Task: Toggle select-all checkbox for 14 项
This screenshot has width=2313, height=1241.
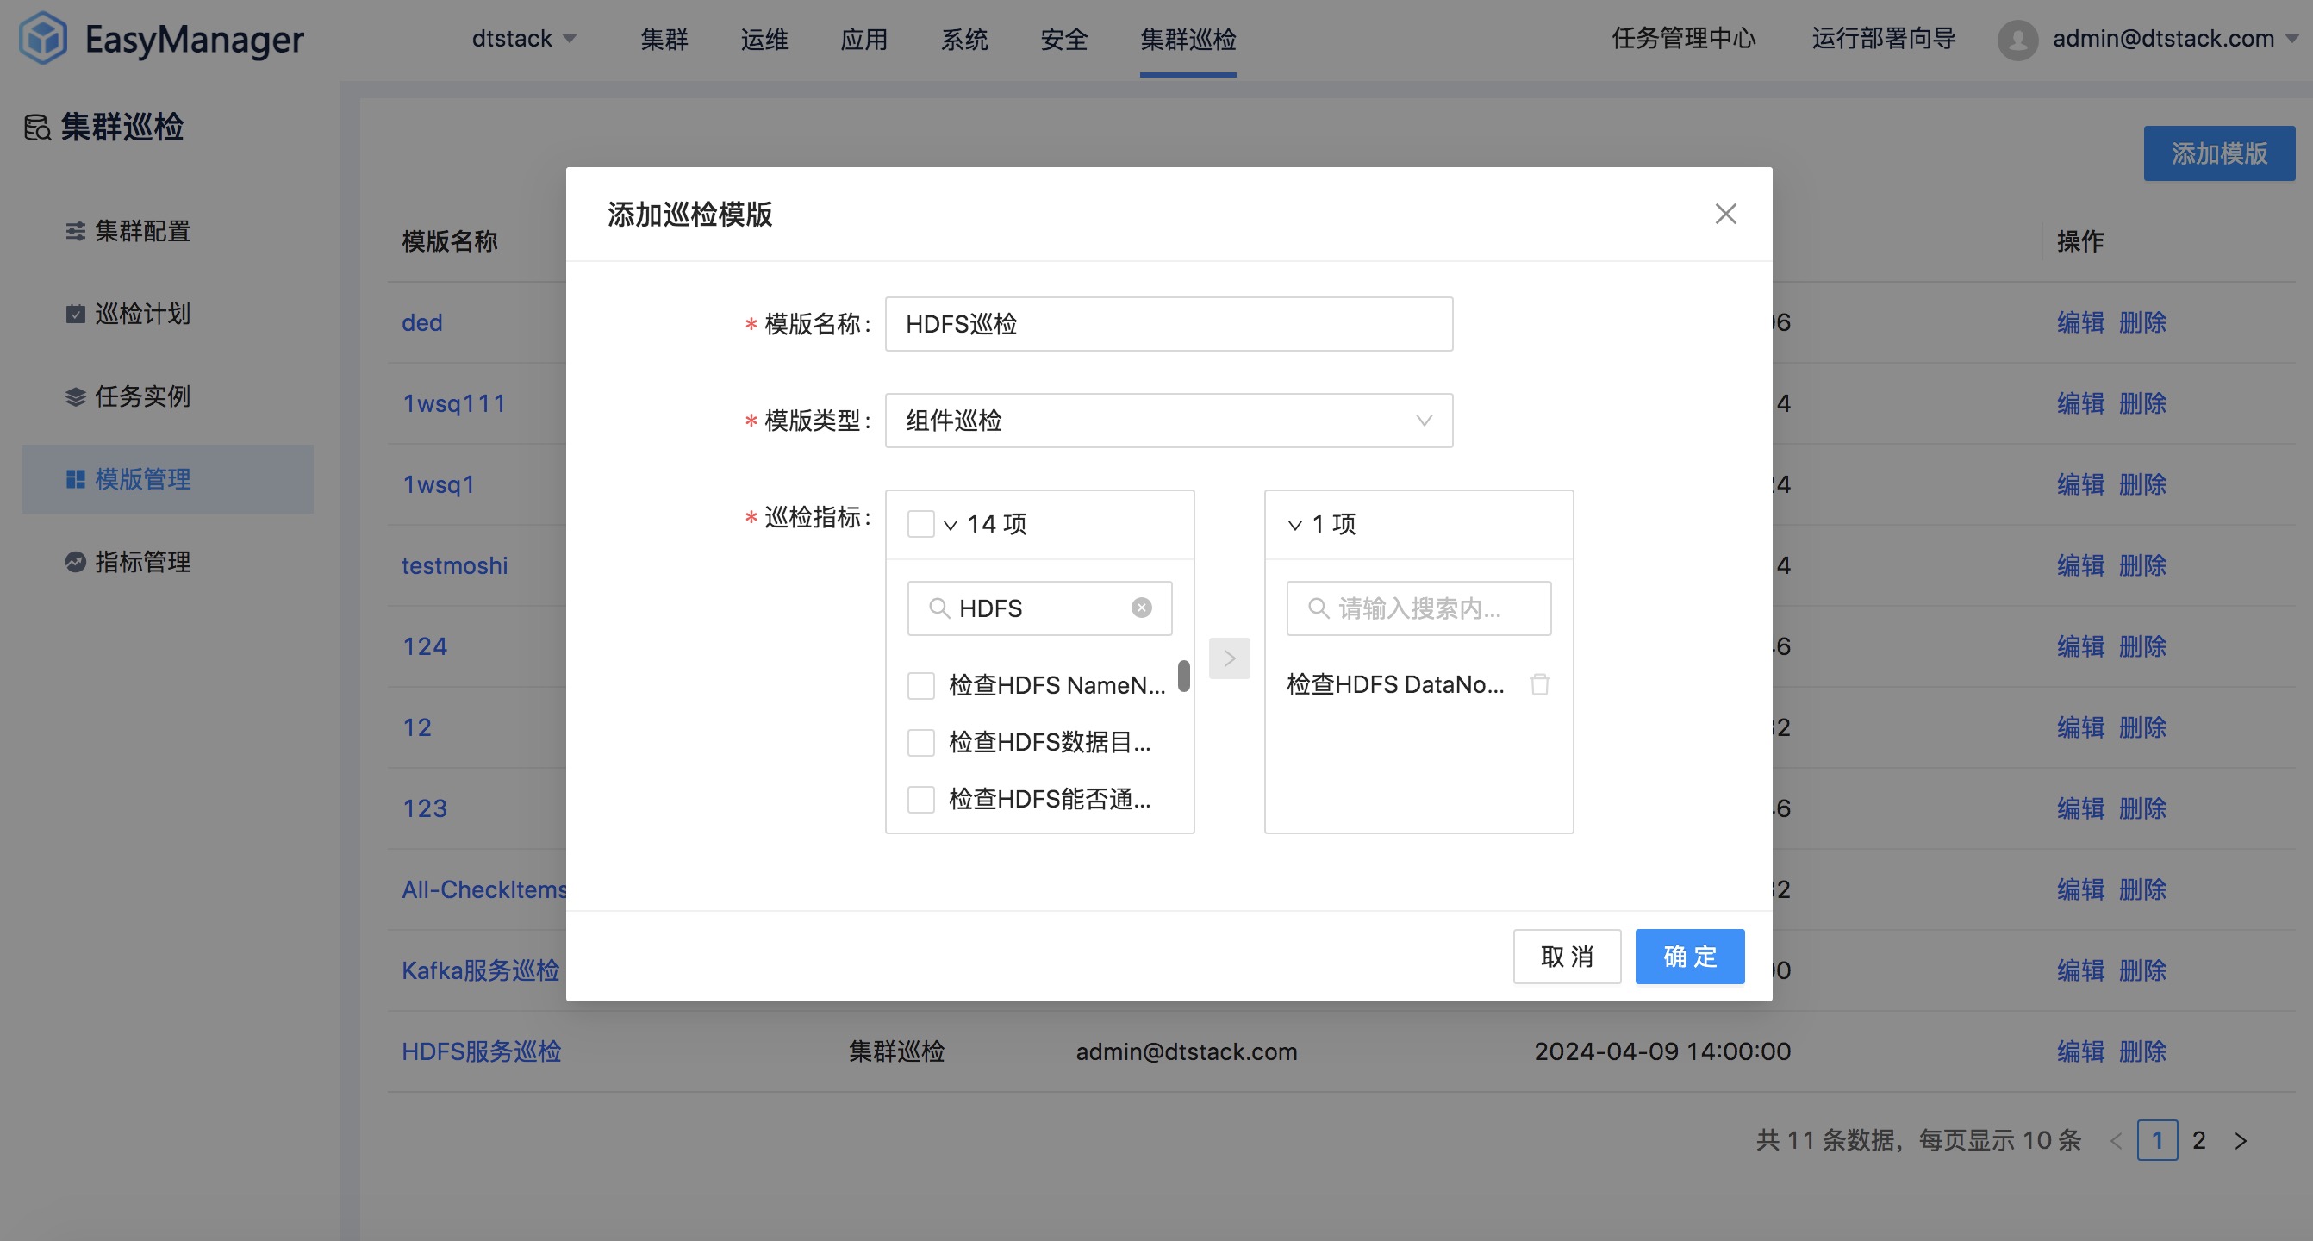Action: point(921,523)
